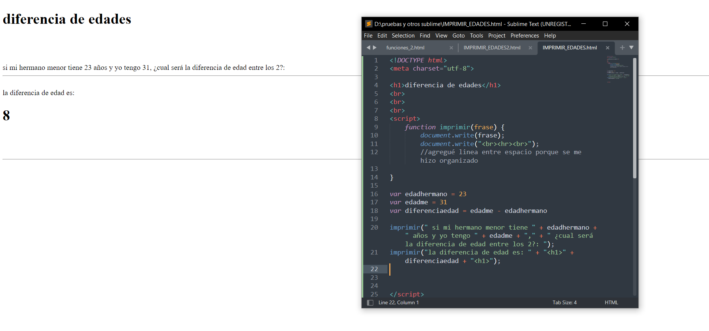709x331 pixels.
Task: Click the closing </script> tag
Action: pos(407,294)
